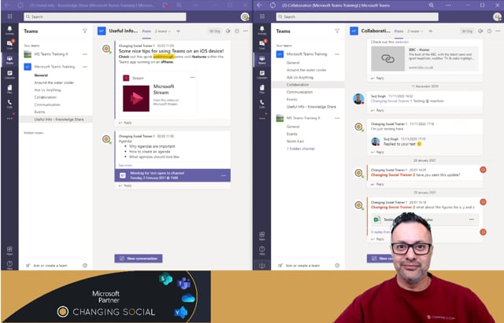Open more apps ellipsis in left window's rail
504x323 pixels.
(9, 119)
